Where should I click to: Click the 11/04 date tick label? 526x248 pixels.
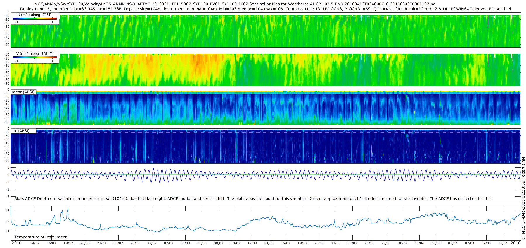503,243
